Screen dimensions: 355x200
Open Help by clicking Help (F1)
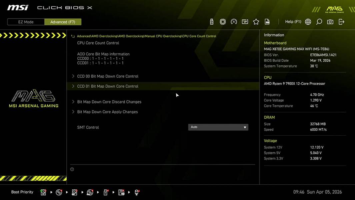click(293, 21)
